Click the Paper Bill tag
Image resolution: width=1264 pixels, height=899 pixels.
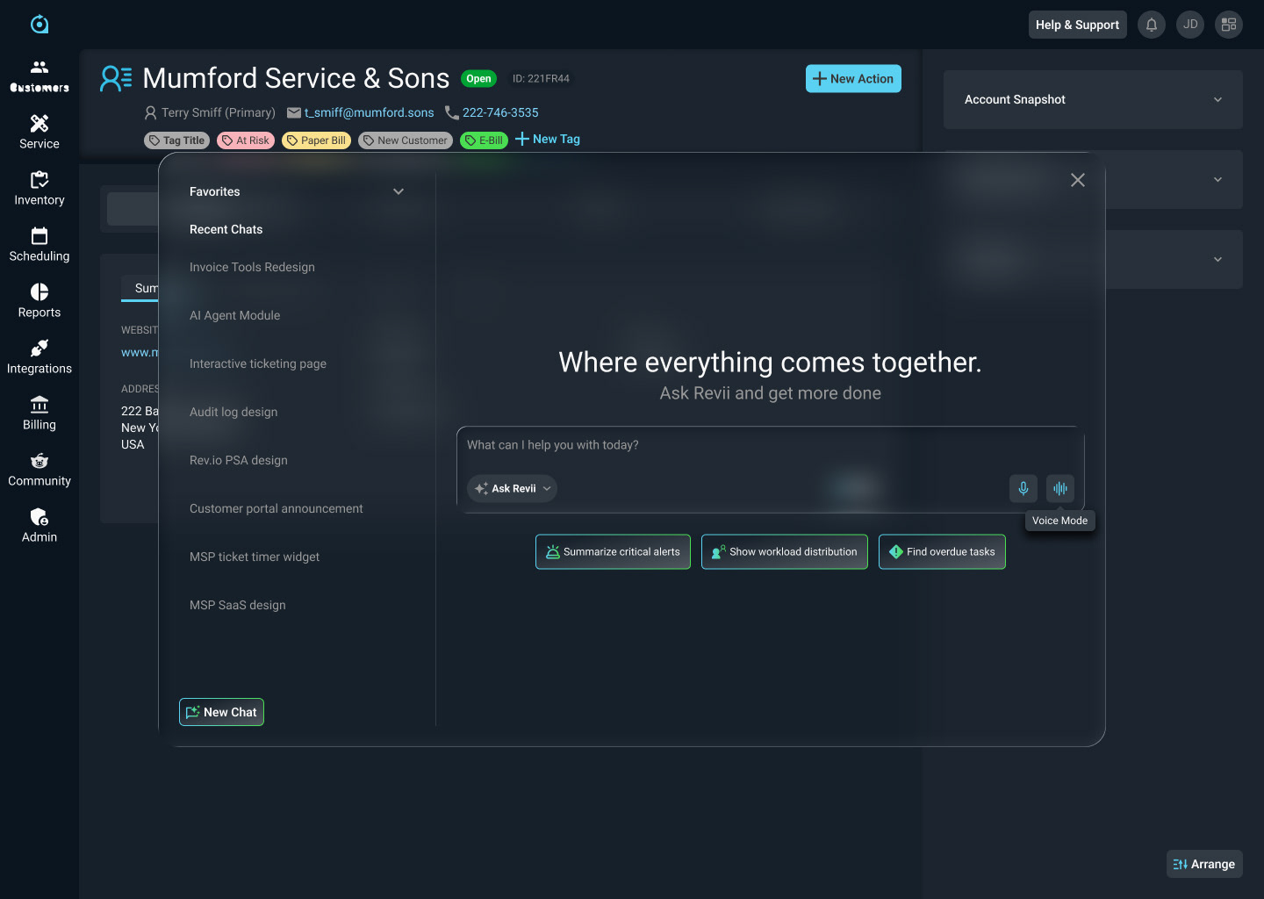point(316,140)
